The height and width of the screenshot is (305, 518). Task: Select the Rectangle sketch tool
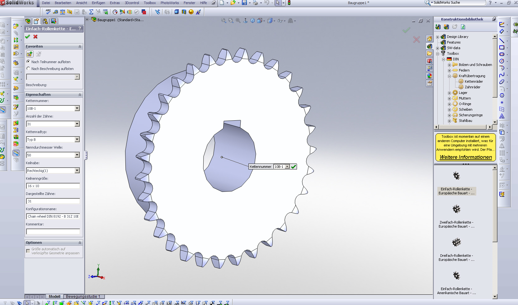[x=502, y=48]
